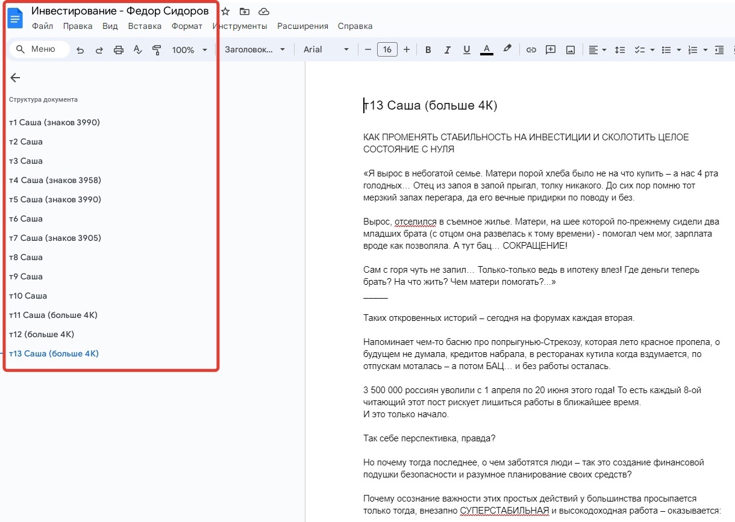Open the text alignment dropdown
The image size is (735, 522).
[x=598, y=50]
